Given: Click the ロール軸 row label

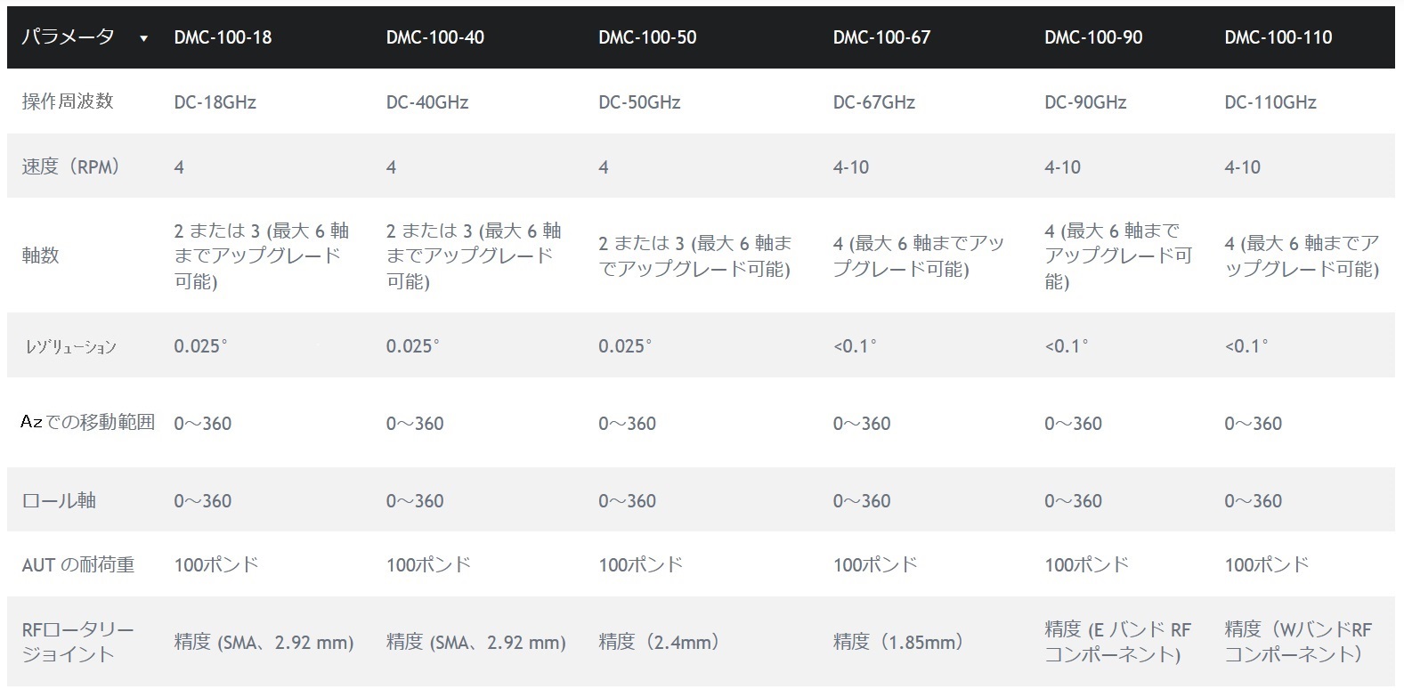Looking at the screenshot, I should (59, 500).
